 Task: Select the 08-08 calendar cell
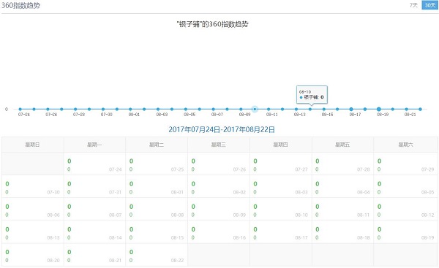coord(157,210)
